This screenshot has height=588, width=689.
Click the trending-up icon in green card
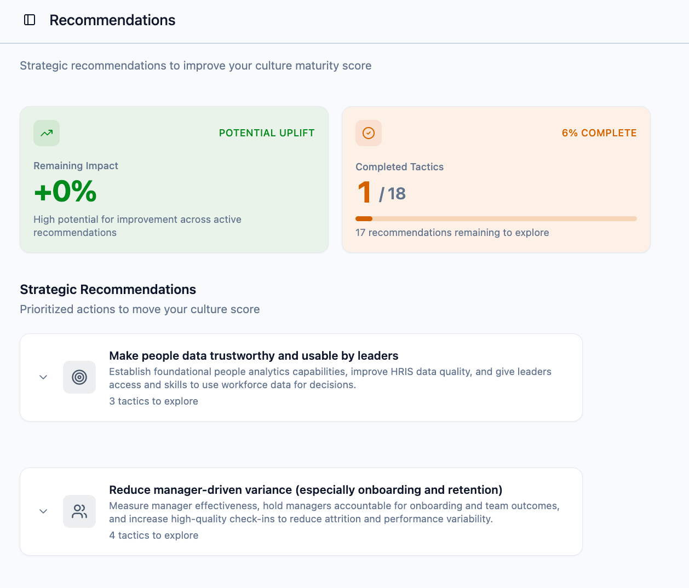coord(47,133)
